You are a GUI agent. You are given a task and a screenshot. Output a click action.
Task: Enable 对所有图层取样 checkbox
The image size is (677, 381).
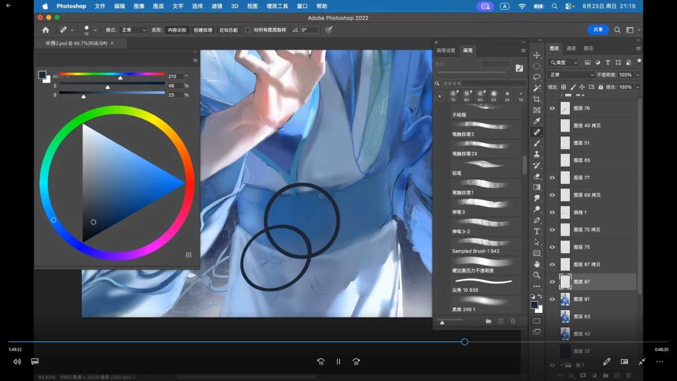pos(248,30)
